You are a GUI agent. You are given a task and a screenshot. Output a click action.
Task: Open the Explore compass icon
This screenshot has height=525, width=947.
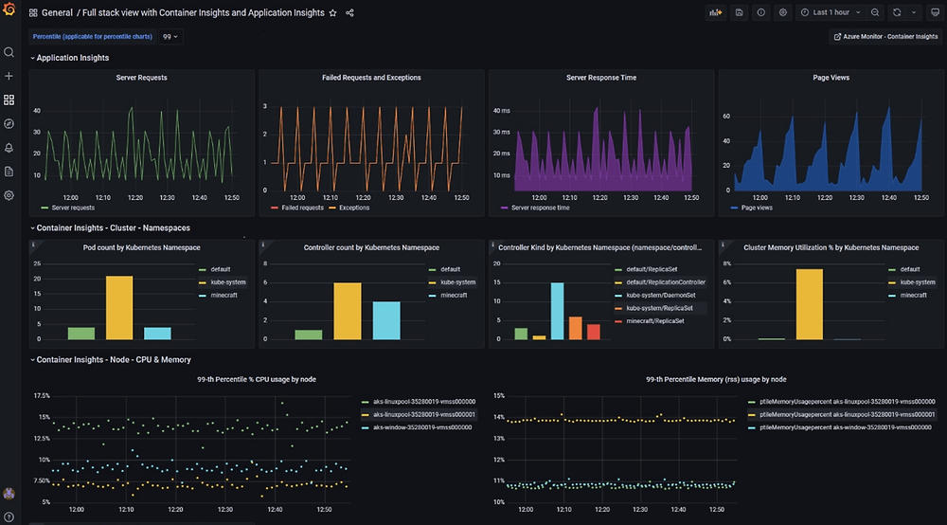[9, 124]
